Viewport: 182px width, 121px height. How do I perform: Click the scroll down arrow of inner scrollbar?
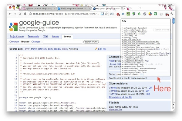pos(174,107)
